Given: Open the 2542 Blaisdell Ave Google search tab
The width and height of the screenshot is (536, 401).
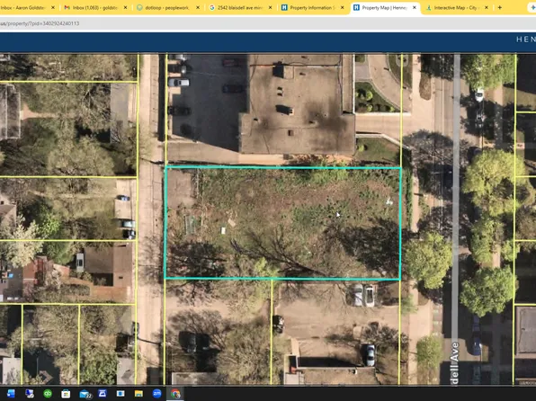Looking at the screenshot, I should tap(239, 7).
